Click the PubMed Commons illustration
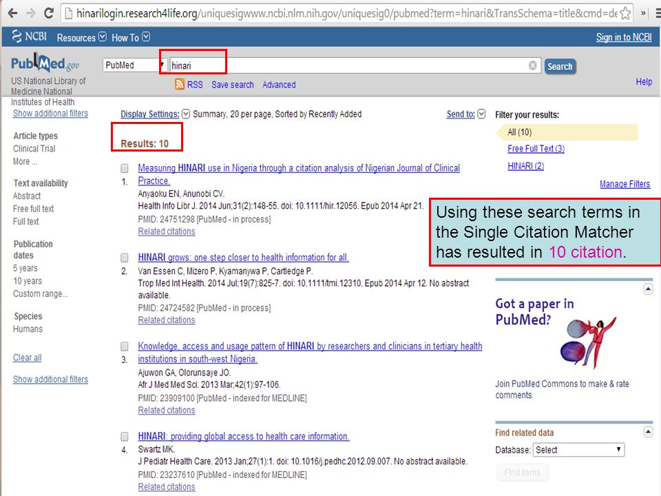 tap(588, 342)
